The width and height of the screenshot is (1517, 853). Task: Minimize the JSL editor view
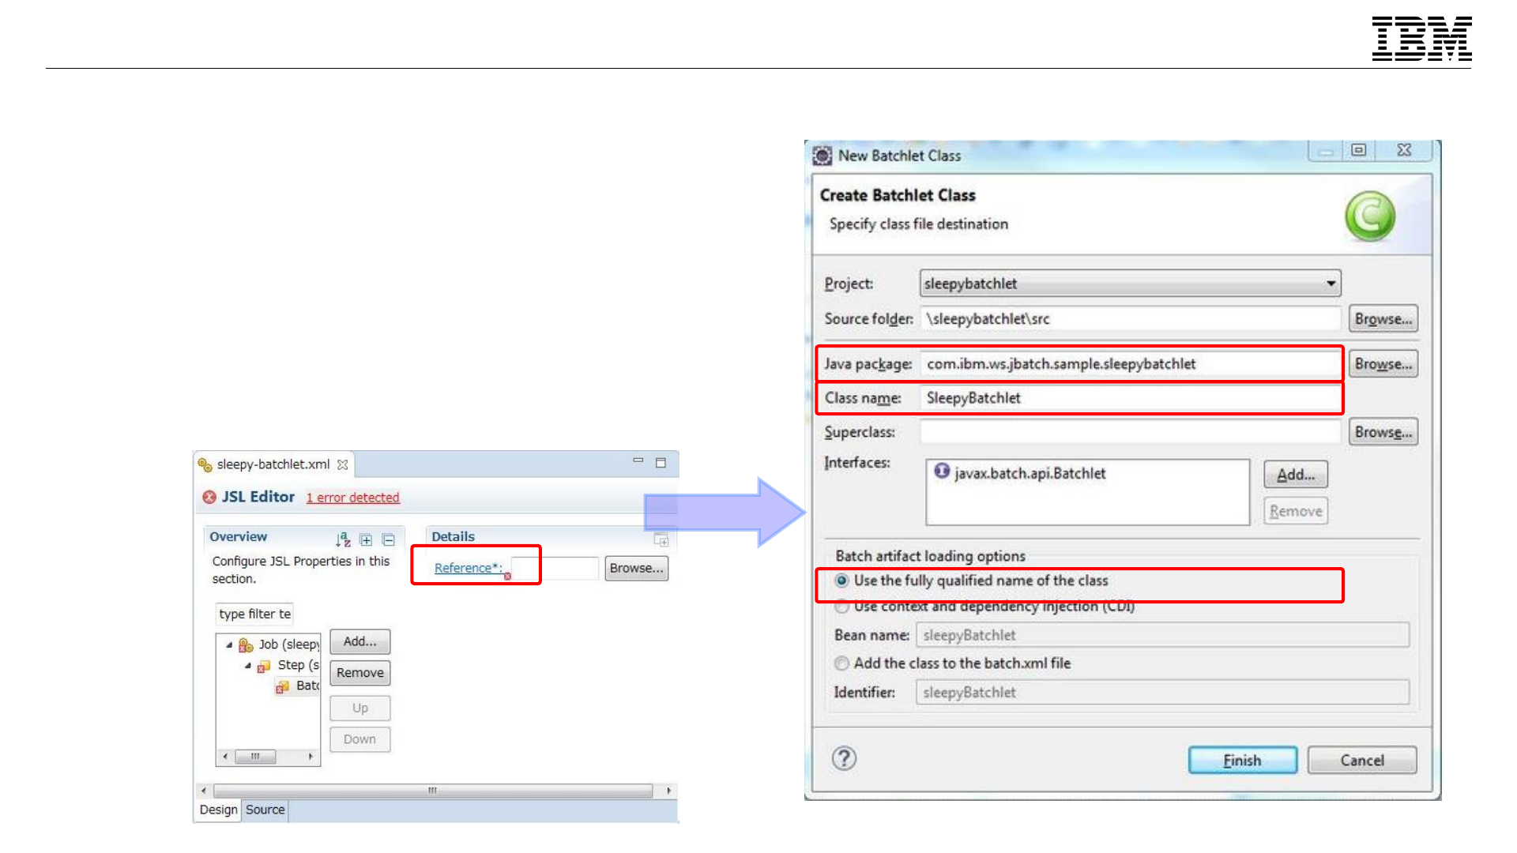[638, 460]
